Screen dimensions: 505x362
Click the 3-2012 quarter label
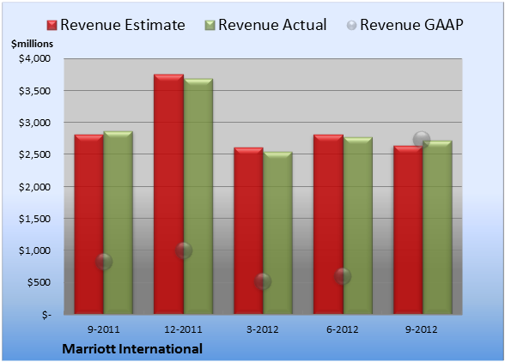[x=263, y=329]
